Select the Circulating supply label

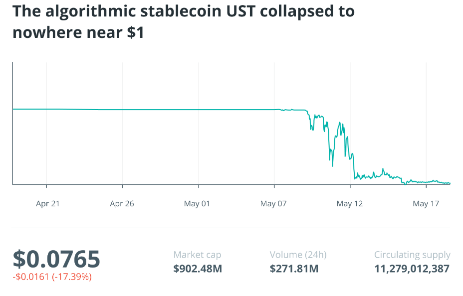[x=412, y=255]
